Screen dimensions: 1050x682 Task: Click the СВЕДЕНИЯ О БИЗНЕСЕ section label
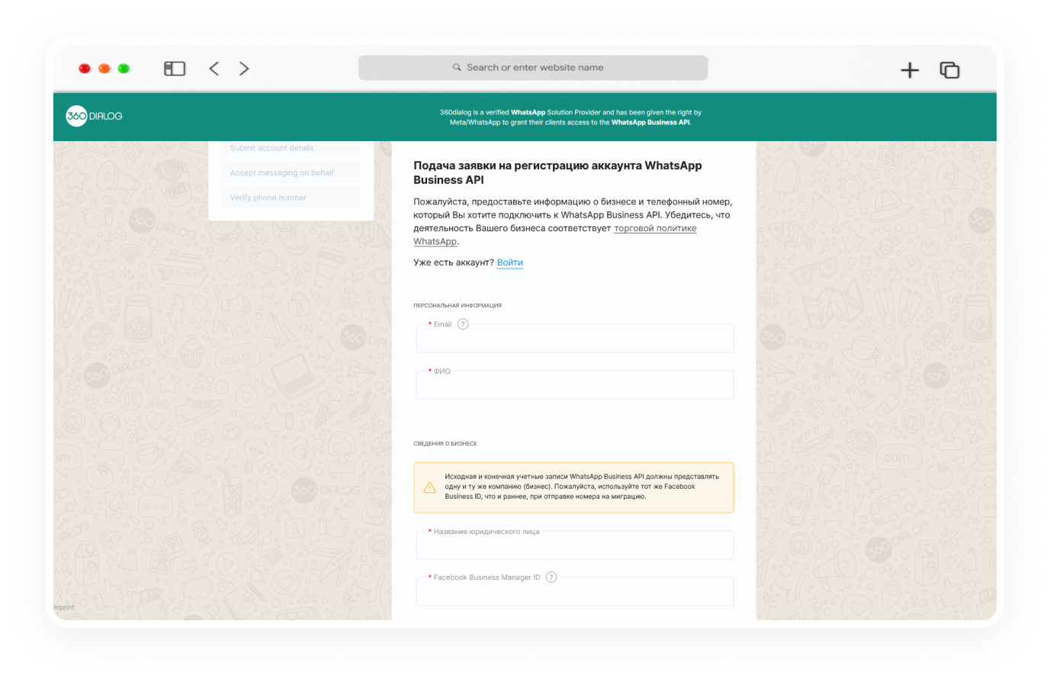coord(445,443)
